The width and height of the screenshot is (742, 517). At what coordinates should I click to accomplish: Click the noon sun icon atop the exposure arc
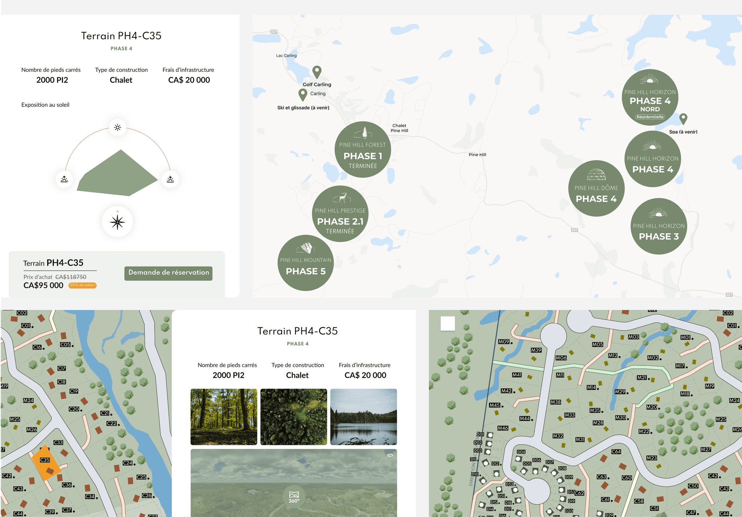117,127
